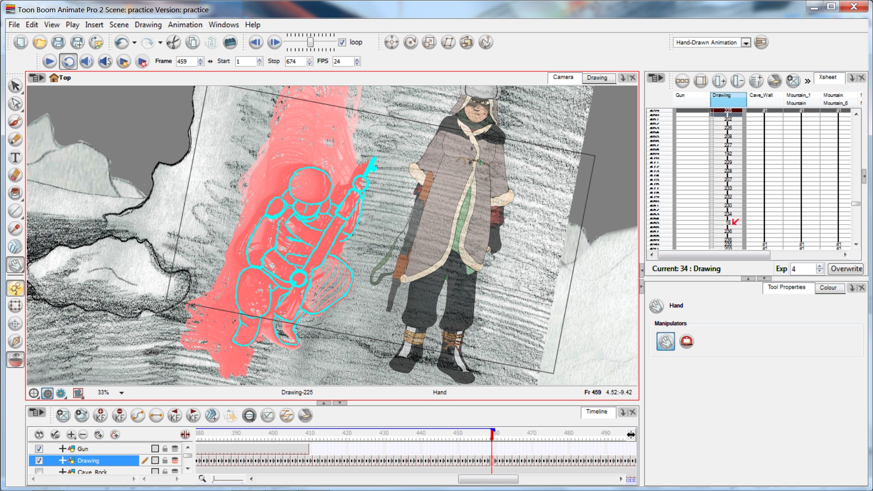This screenshot has width=873, height=491.
Task: Select the Text tool
Action: [15, 157]
